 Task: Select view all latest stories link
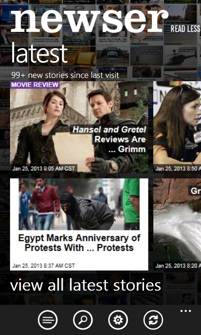pos(85,285)
